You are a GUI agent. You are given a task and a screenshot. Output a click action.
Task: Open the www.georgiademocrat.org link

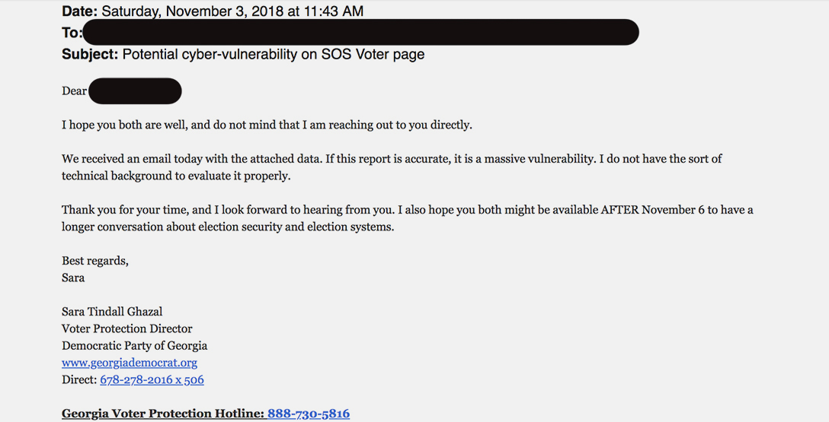(x=130, y=363)
